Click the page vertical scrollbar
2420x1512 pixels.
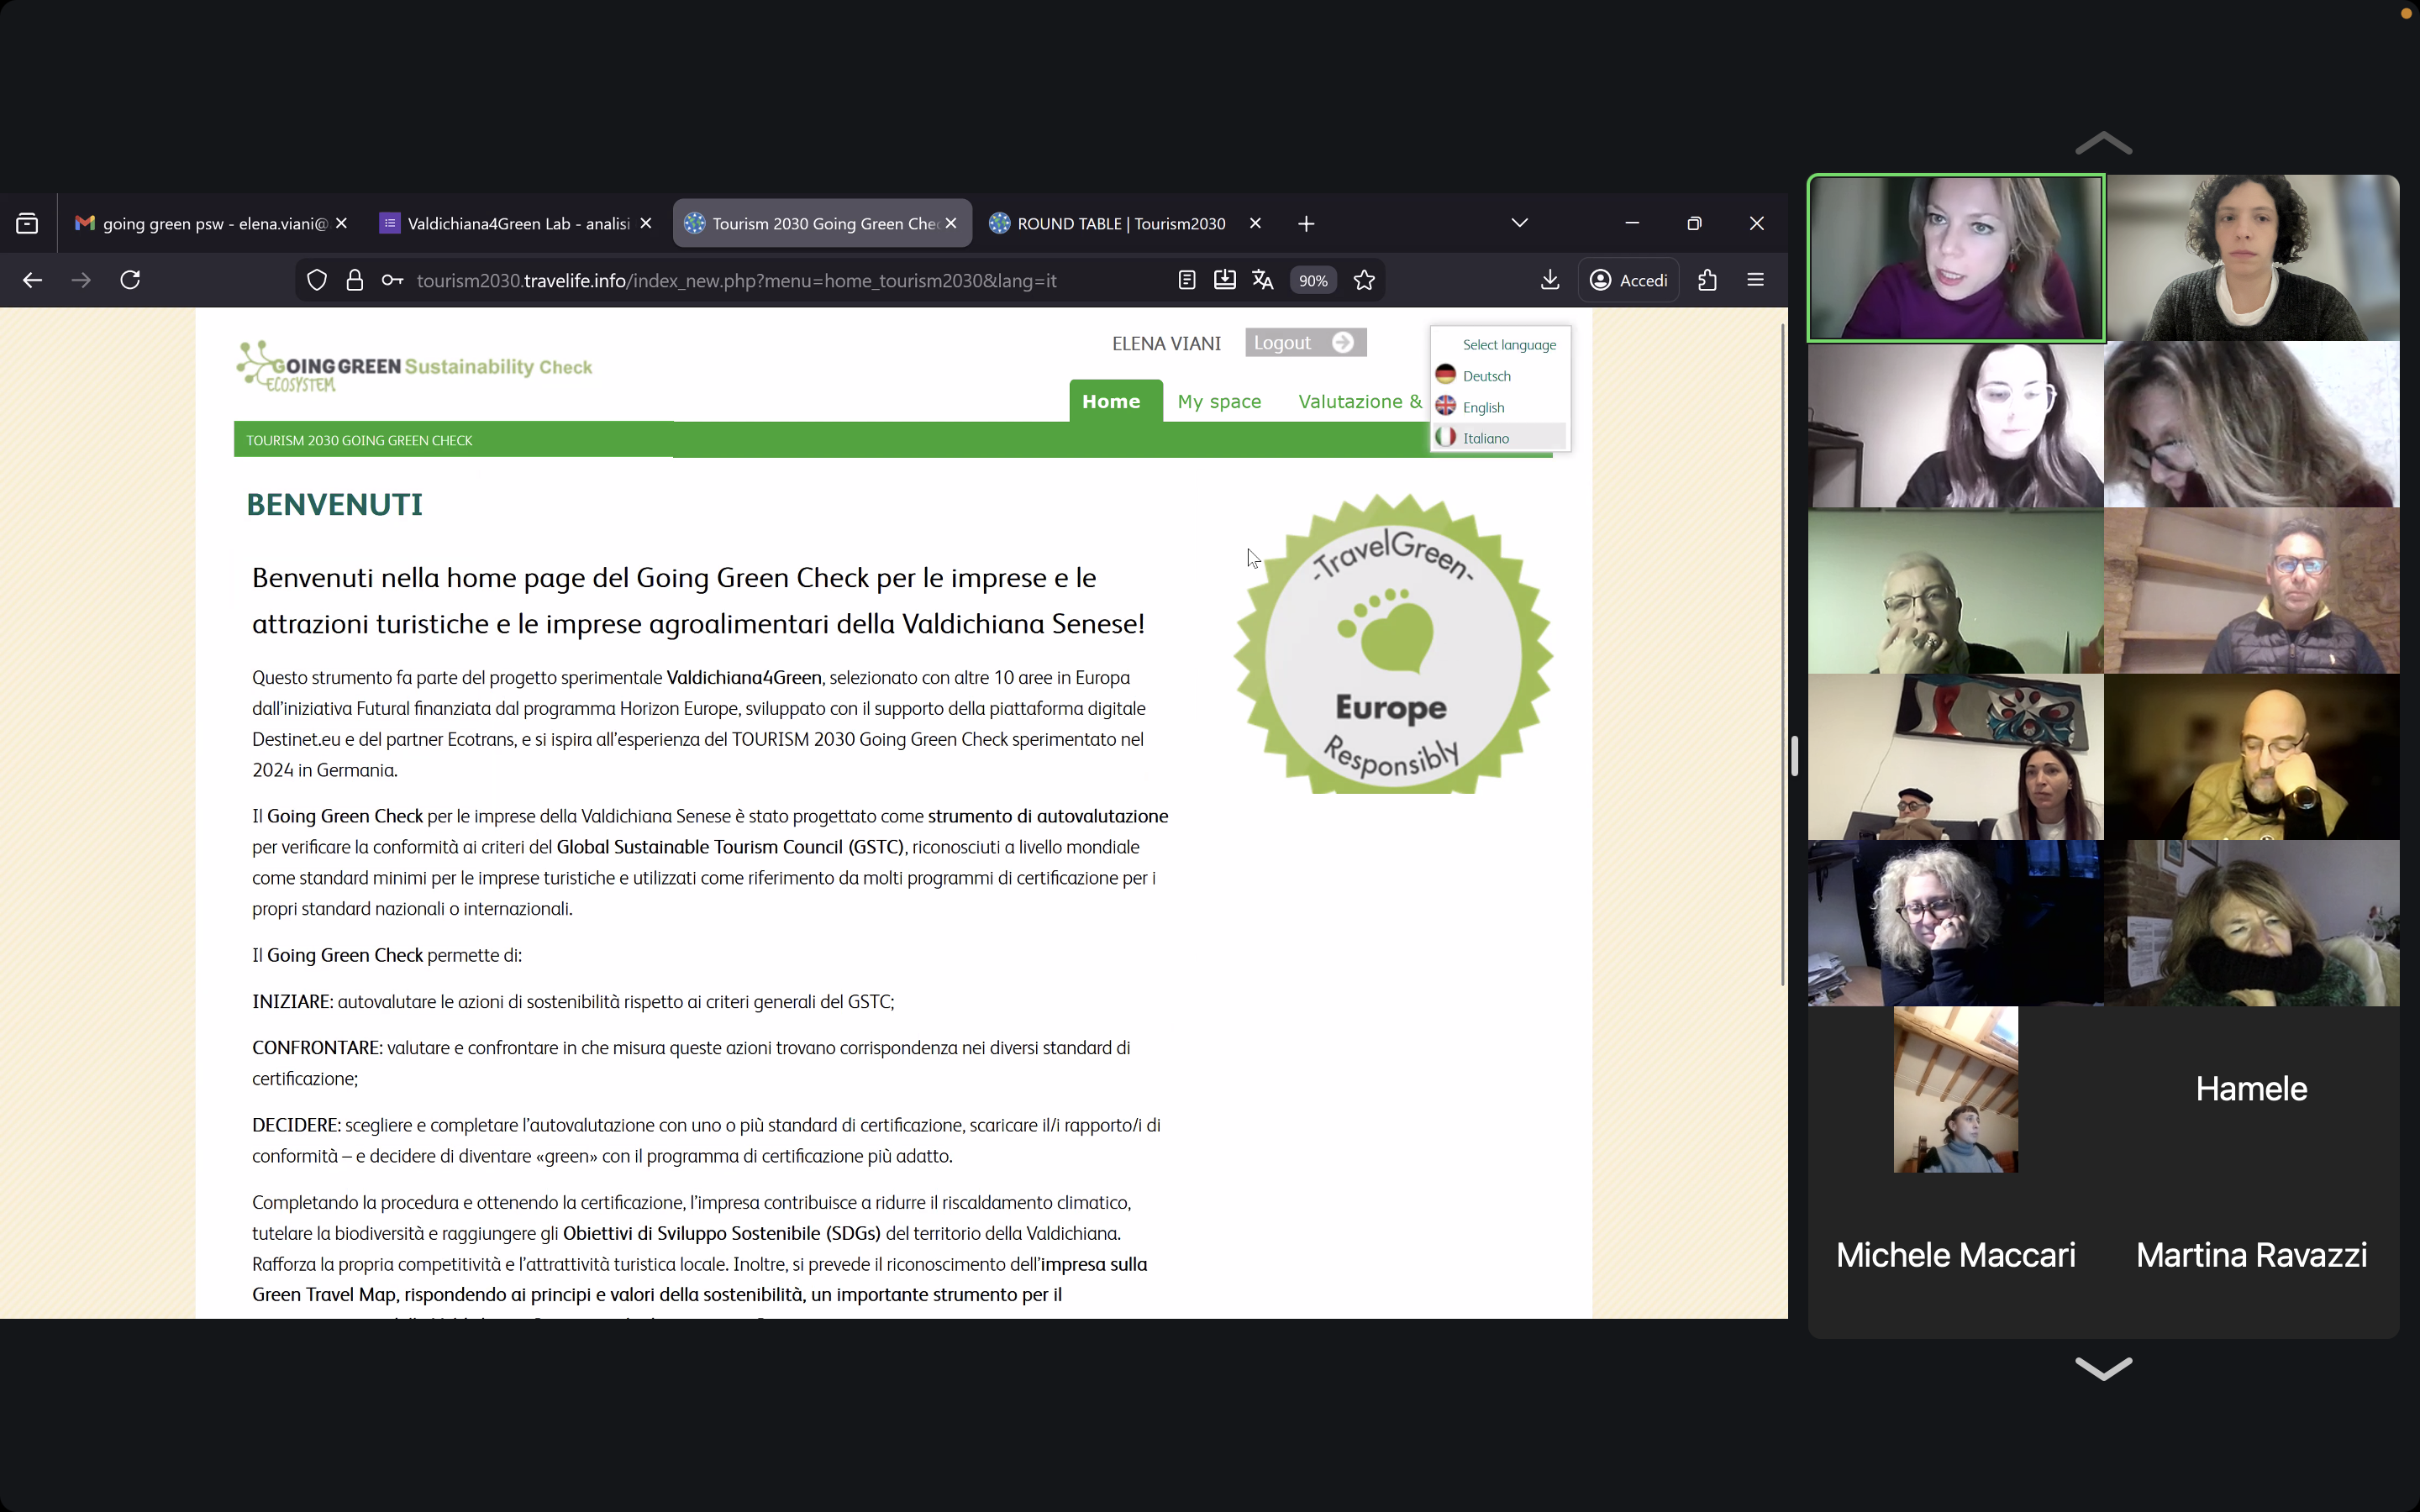coord(1782,650)
